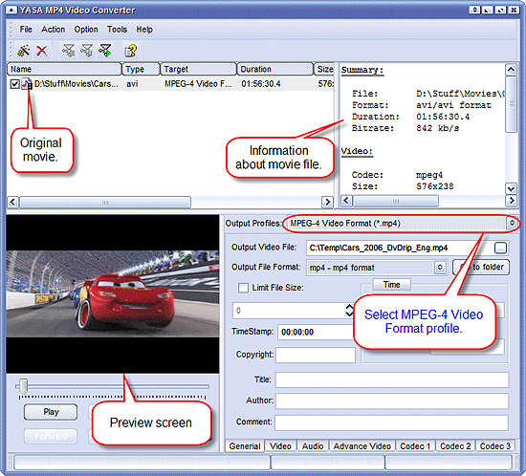Switch to the Generial tab
This screenshot has height=476, width=526.
coord(245,446)
